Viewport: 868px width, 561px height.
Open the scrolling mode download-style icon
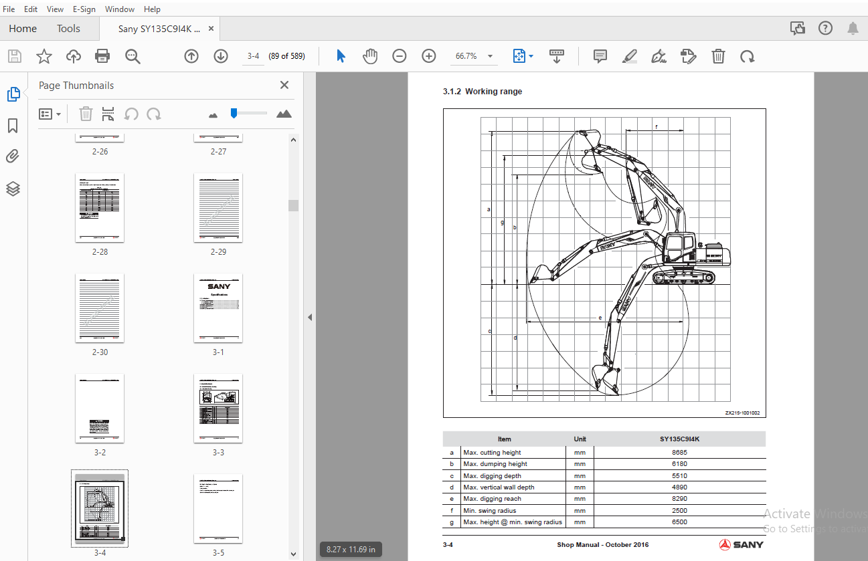[x=557, y=56]
